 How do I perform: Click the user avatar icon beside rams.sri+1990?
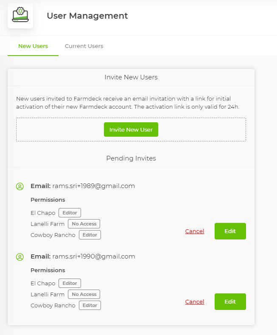pyautogui.click(x=20, y=256)
